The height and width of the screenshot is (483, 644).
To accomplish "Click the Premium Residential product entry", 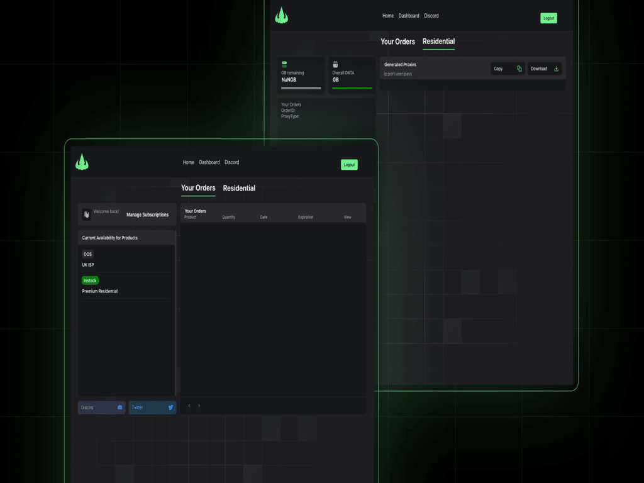I will (x=100, y=291).
